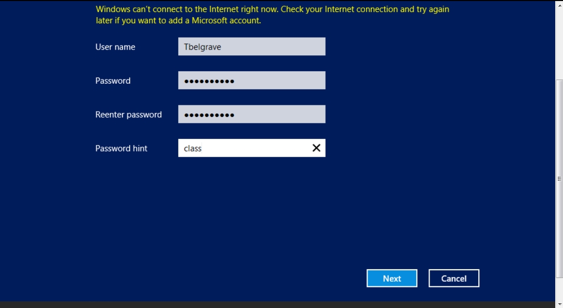This screenshot has height=308, width=563.
Task: Select the Password input field
Action: 252,81
